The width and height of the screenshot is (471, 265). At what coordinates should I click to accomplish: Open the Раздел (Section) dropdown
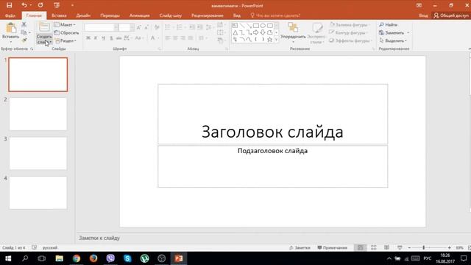65,40
